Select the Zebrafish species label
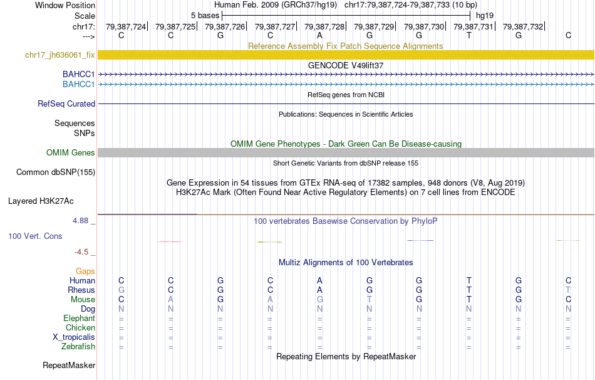The height and width of the screenshot is (380, 595). [x=78, y=346]
